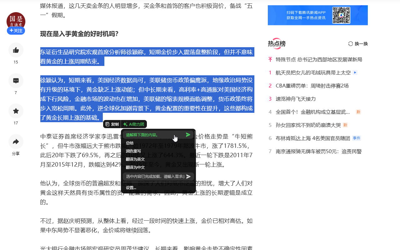This screenshot has width=400, height=250.
Task: Click the 换一换 refresh icon on 热点榜
Action: pos(357,44)
